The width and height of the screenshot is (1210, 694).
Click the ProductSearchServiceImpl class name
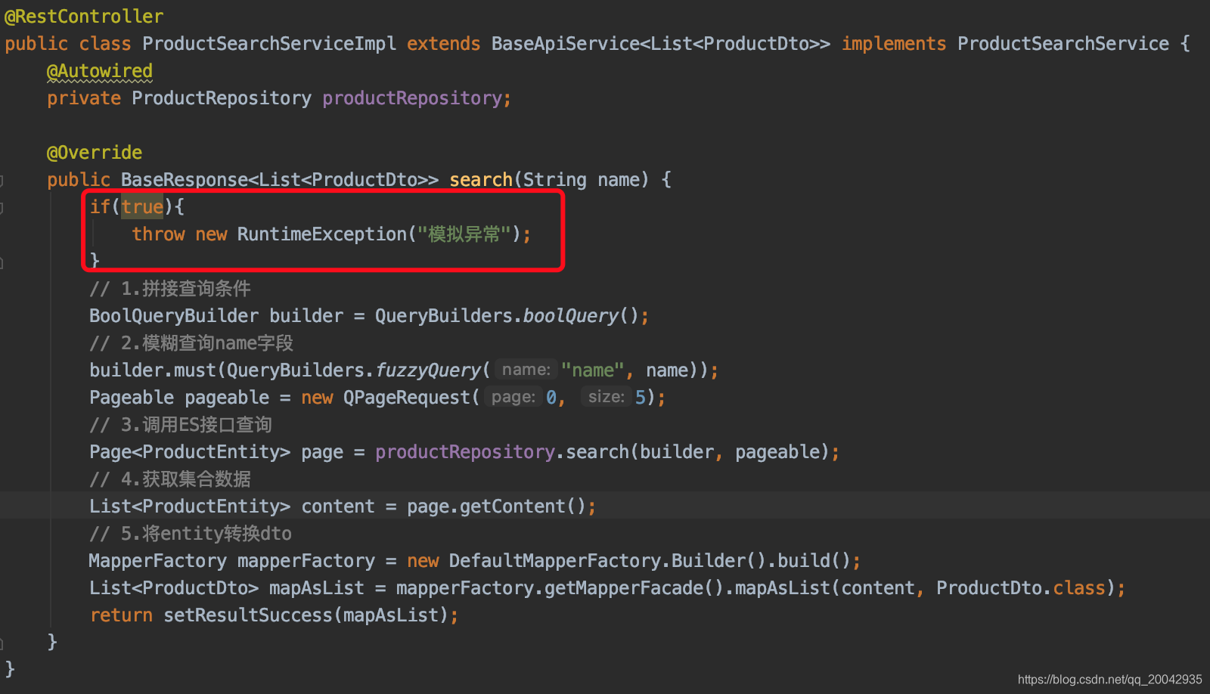[x=269, y=44]
